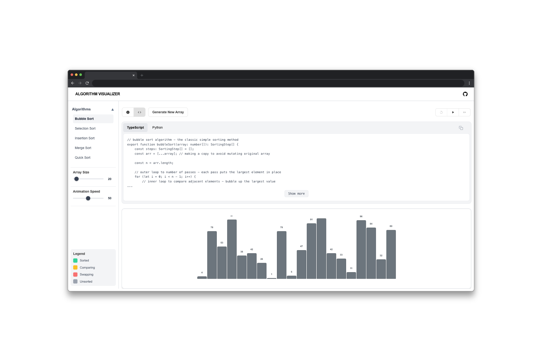Click the bar labeled 33
This screenshot has height=361, width=542.
pos(341,269)
